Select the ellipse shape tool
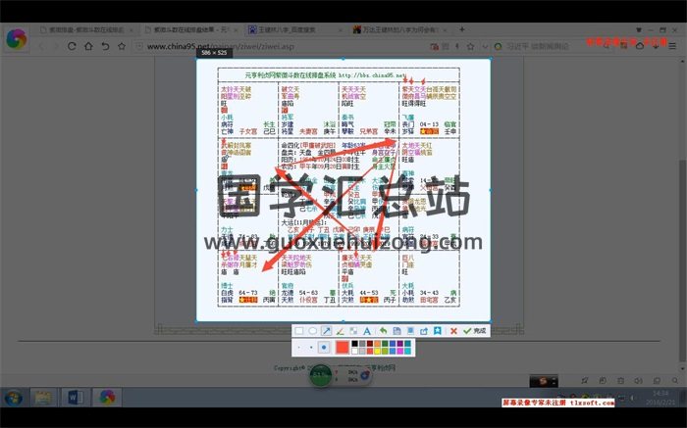Image resolution: width=687 pixels, height=428 pixels. click(x=313, y=331)
